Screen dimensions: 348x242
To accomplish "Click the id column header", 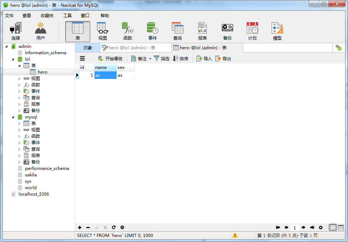I will click(x=87, y=67).
